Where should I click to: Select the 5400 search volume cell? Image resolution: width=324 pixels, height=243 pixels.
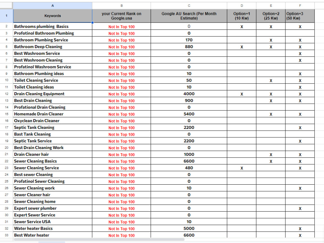click(x=189, y=114)
